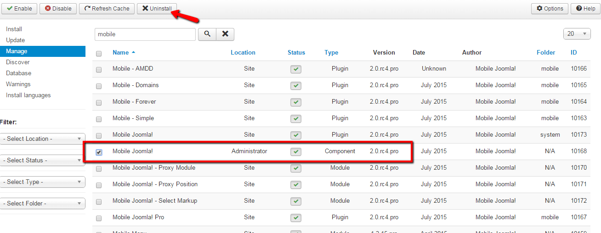The width and height of the screenshot is (601, 233).
Task: Click the 'Administrator' location cell
Action: coord(249,151)
